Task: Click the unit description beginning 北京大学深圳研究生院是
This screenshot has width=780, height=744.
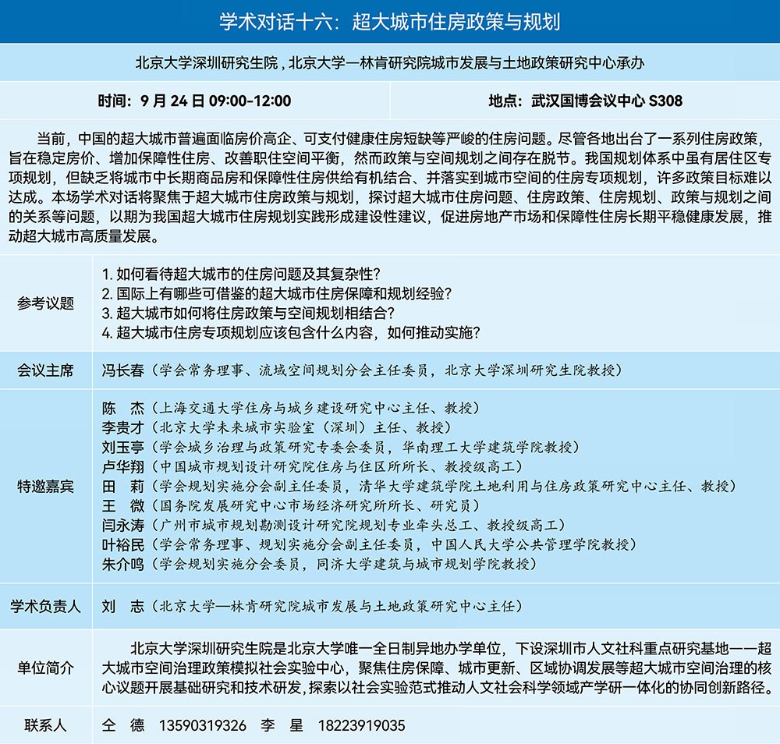Action: pos(437,668)
